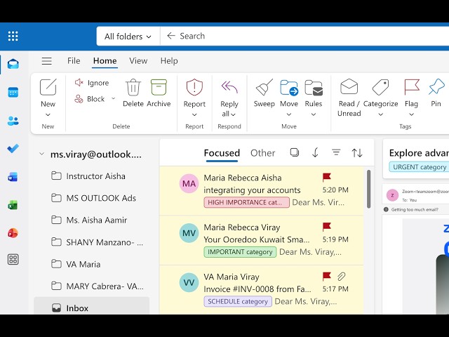Switch to the View tab
This screenshot has width=449, height=337.
pos(138,61)
